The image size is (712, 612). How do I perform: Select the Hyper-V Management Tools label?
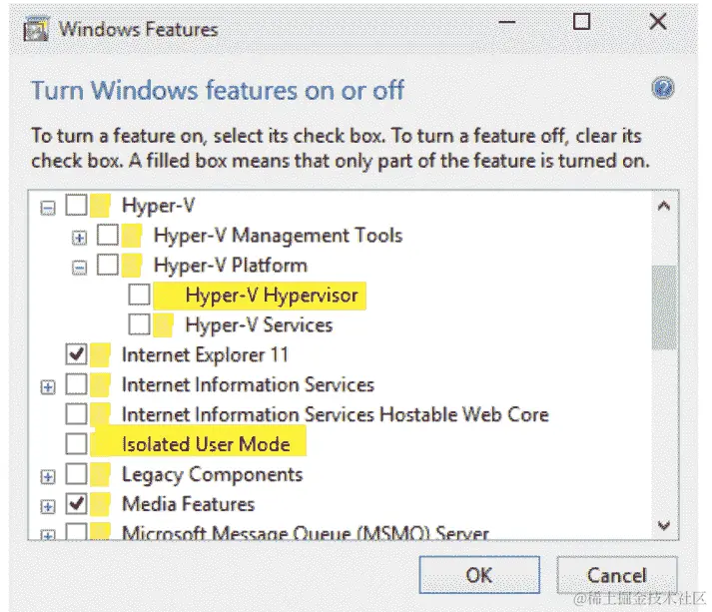tap(278, 236)
